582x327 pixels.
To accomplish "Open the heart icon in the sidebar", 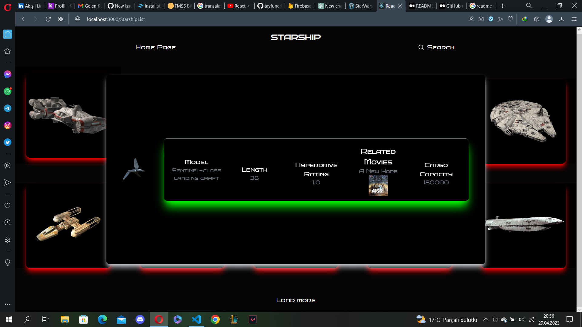I will point(8,206).
